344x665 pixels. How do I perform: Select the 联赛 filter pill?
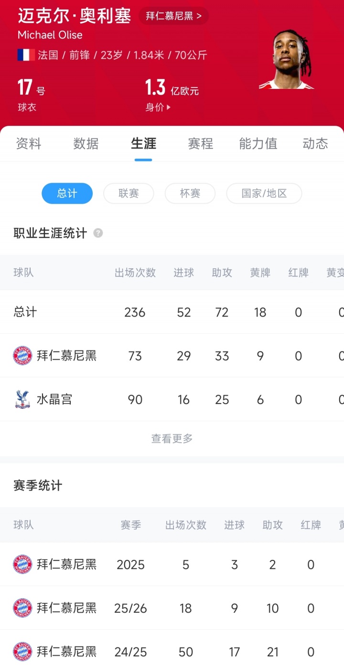click(x=129, y=194)
